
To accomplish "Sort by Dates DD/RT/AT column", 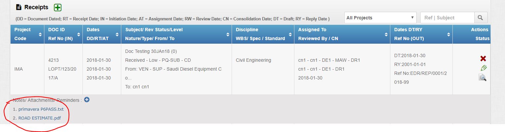I will tap(117, 34).
